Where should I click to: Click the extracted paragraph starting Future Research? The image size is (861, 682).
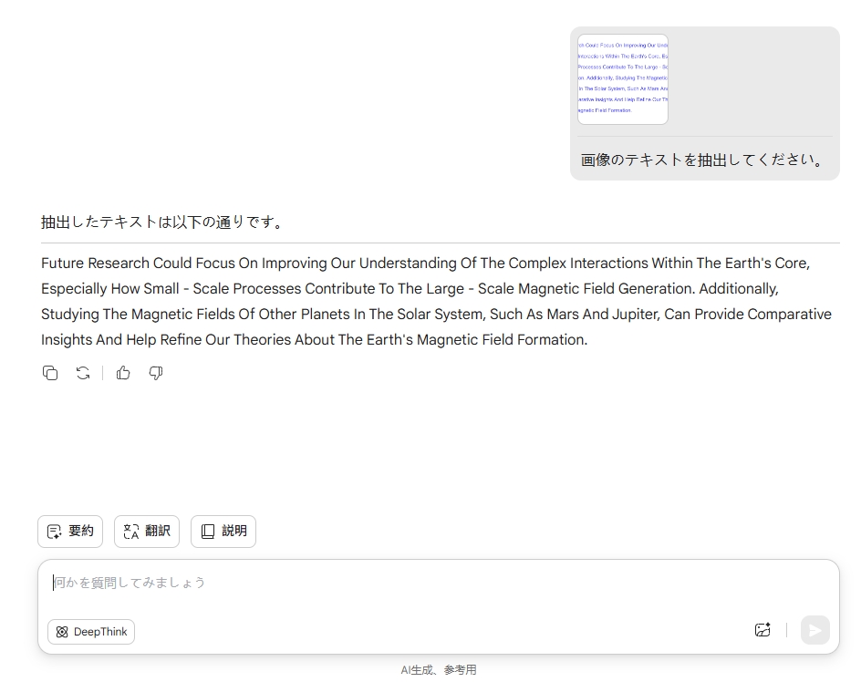(437, 301)
